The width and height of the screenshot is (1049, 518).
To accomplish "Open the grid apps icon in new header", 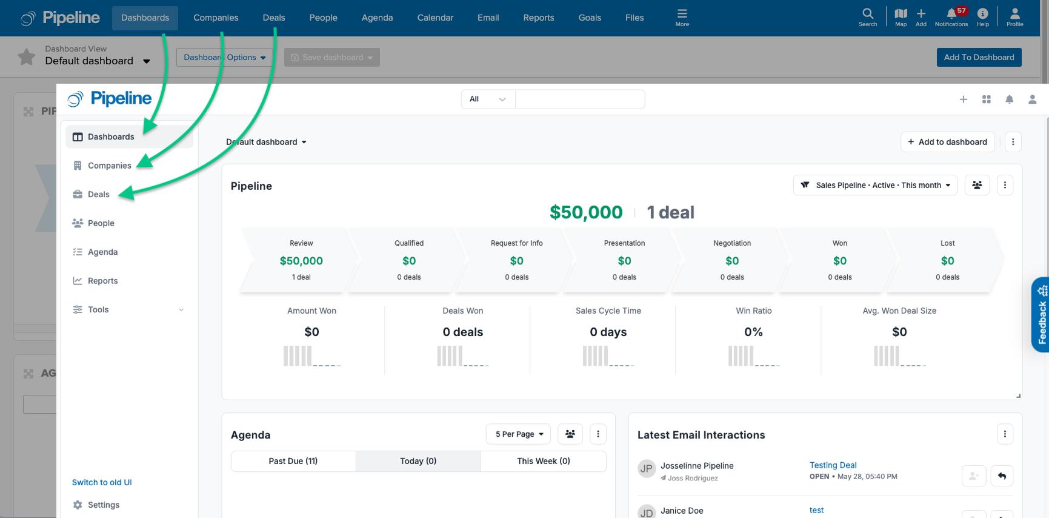I will point(987,99).
